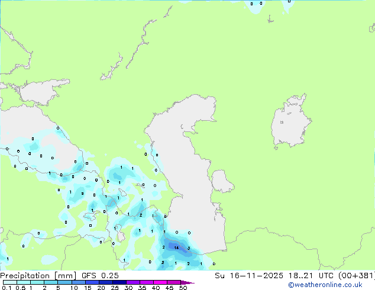Click the "50" legend scale label
Screen dimensions: 375x290
[x=183, y=288]
